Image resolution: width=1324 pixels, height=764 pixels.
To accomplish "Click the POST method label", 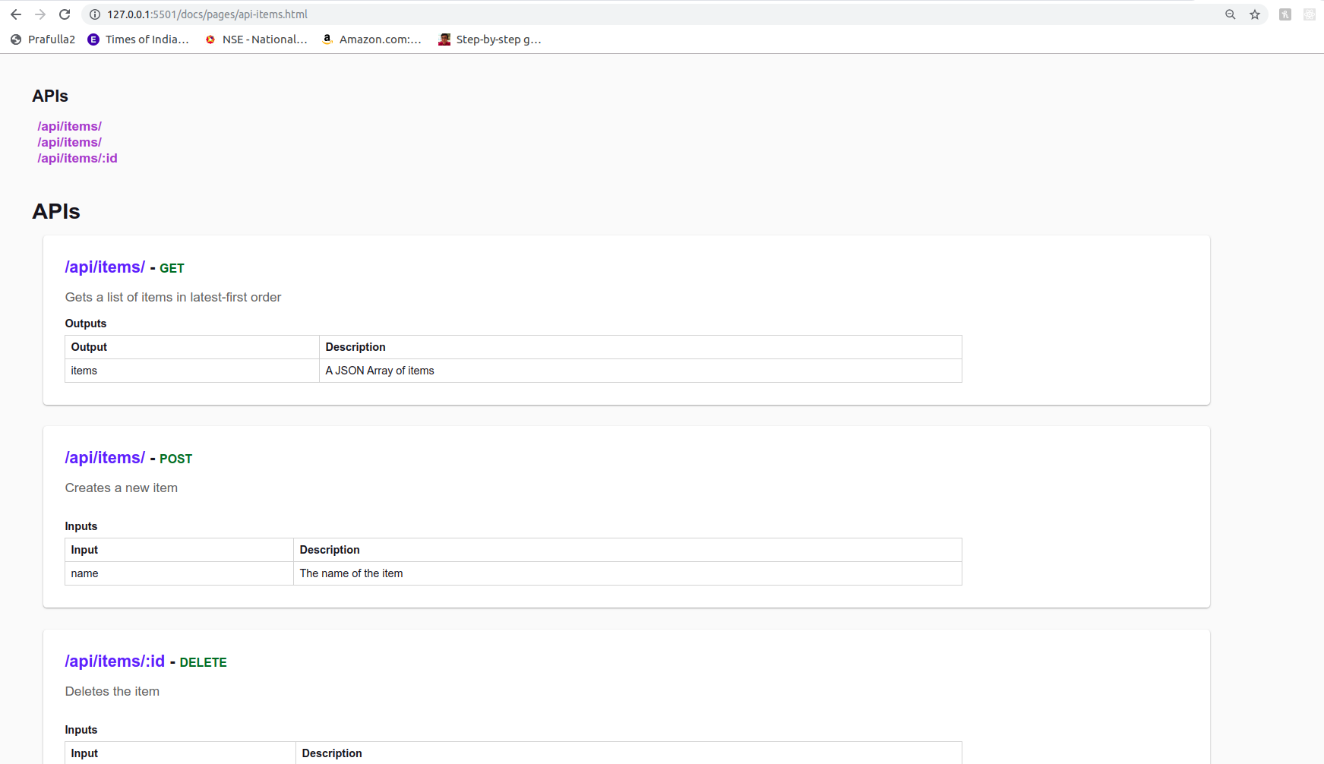I will coord(175,459).
